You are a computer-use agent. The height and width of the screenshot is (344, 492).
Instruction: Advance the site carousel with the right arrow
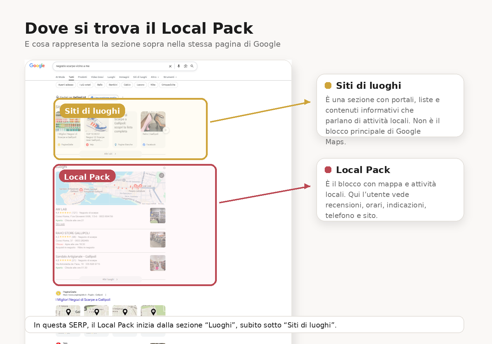point(166,130)
